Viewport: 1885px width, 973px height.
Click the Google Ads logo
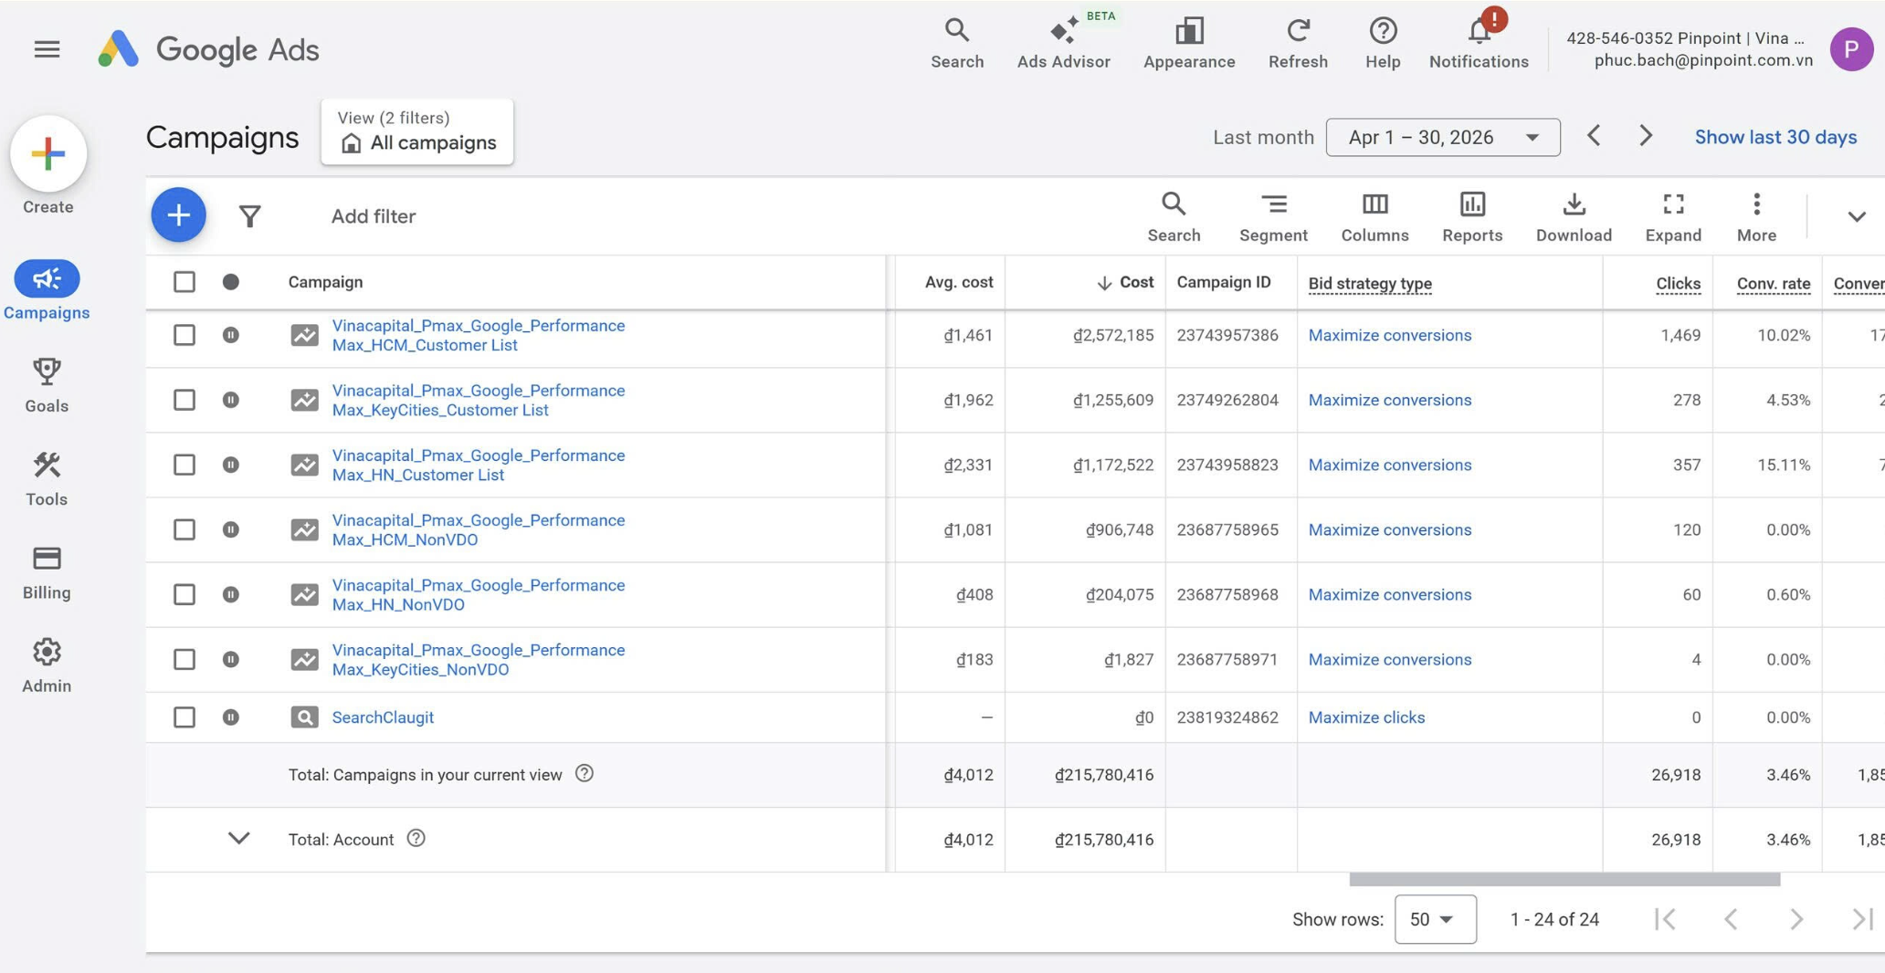(208, 49)
